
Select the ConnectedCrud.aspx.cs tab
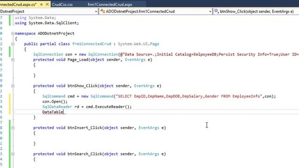pos(18,4)
